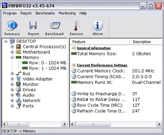164x135 pixels.
Task: Click the Row Cycle Time gauge icon
Action: pyautogui.click(x=74, y=105)
